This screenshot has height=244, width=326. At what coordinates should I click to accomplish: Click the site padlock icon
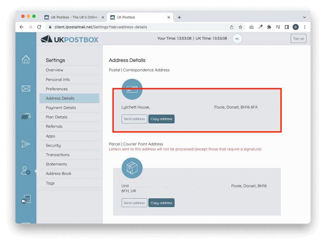click(x=50, y=27)
